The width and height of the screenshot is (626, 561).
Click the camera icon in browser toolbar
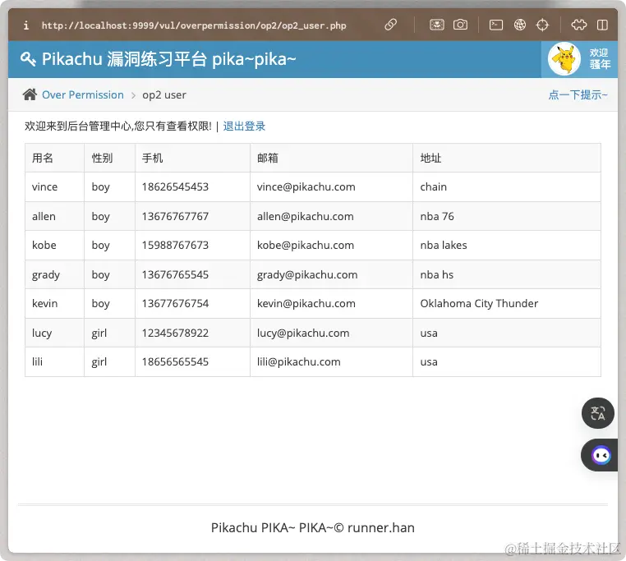pyautogui.click(x=460, y=25)
